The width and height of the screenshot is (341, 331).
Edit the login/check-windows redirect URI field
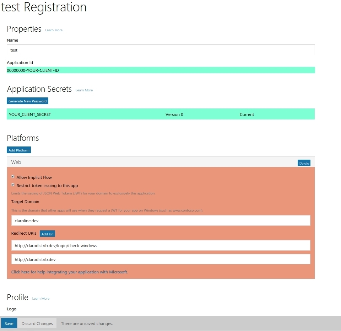[x=161, y=245]
